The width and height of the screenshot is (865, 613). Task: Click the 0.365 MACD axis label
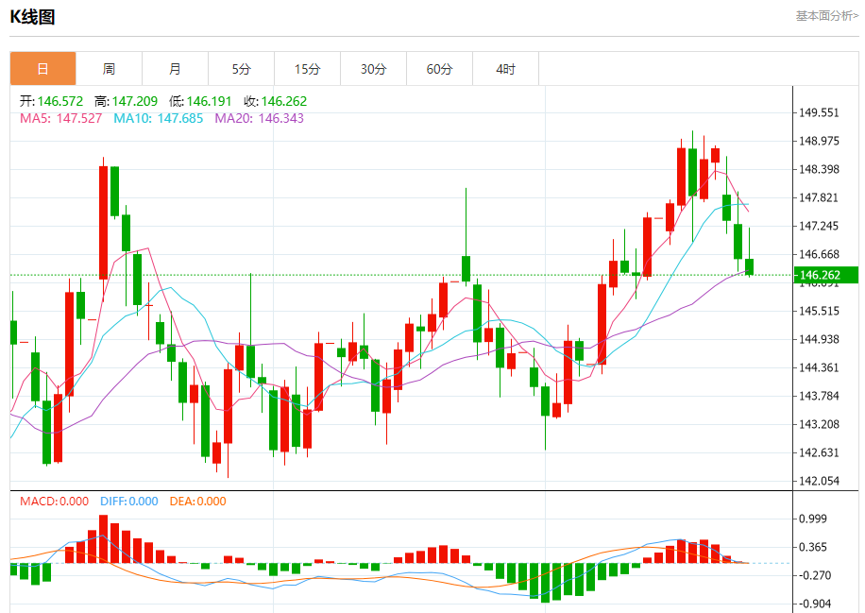[813, 547]
